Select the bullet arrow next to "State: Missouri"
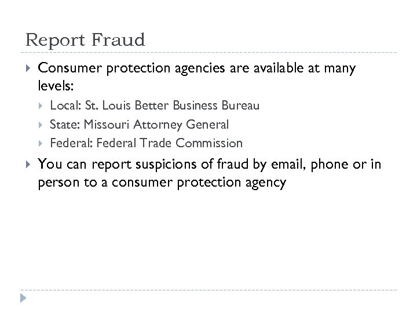417x313 pixels. point(41,125)
